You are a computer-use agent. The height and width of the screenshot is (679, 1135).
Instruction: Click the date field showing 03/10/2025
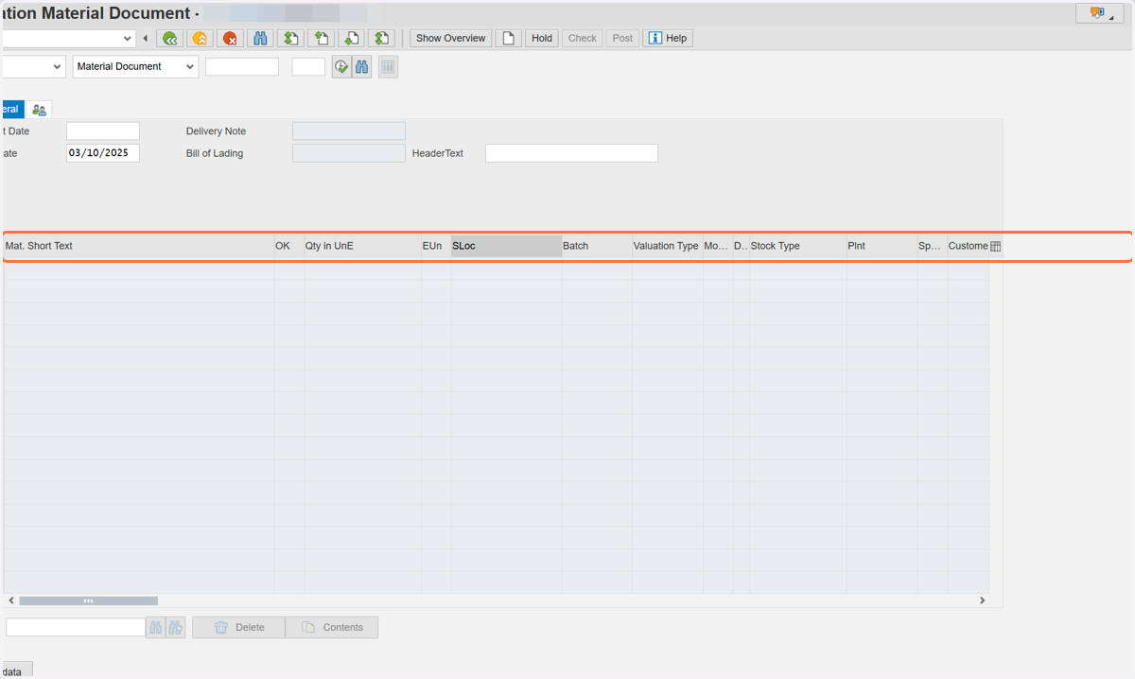pyautogui.click(x=103, y=153)
